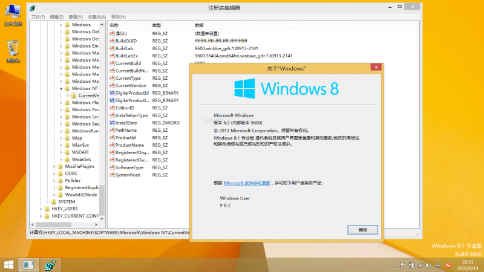484x272 pixels.
Task: Open the 编辑(E) menu
Action: 56,17
